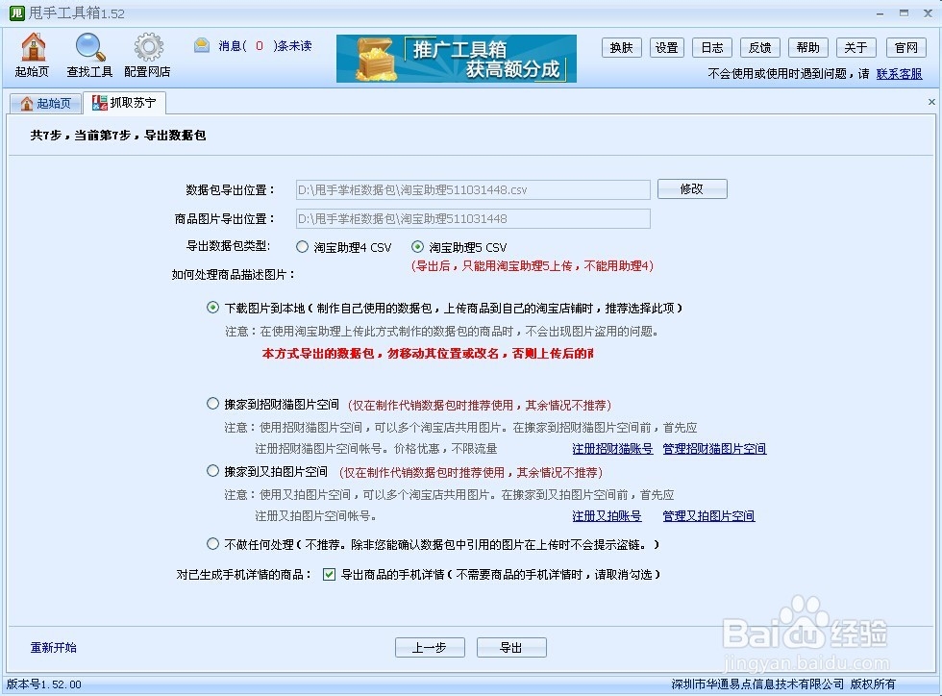Viewport: 942px width, 696px height.
Task: Choose 下载图片到本地 option
Action: click(212, 307)
